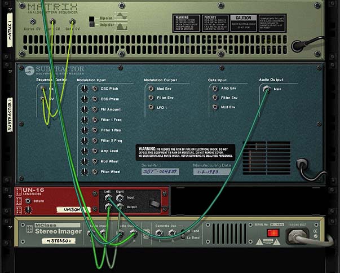Click the UN-16 Left input jack
The height and width of the screenshot is (273, 340).
[x=108, y=198]
